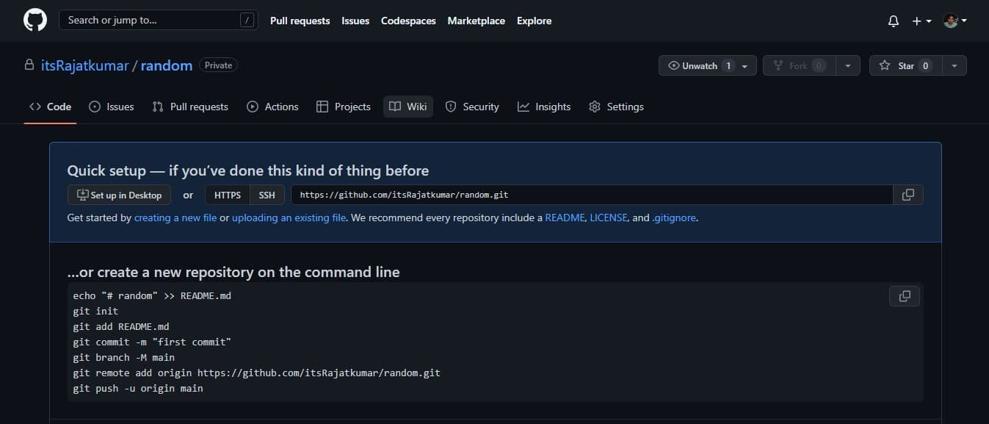
Task: Switch to the repository Pull requests tab
Action: (190, 107)
